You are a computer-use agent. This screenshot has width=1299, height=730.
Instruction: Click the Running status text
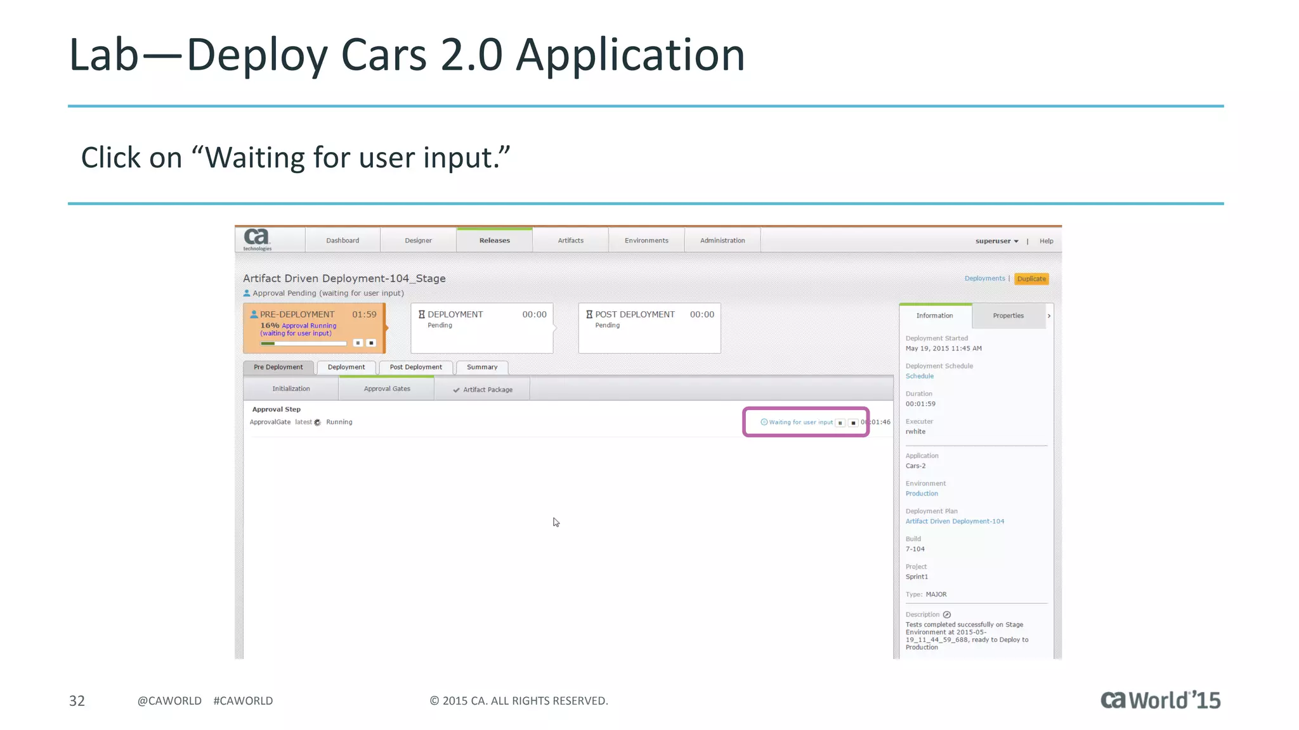pos(339,422)
